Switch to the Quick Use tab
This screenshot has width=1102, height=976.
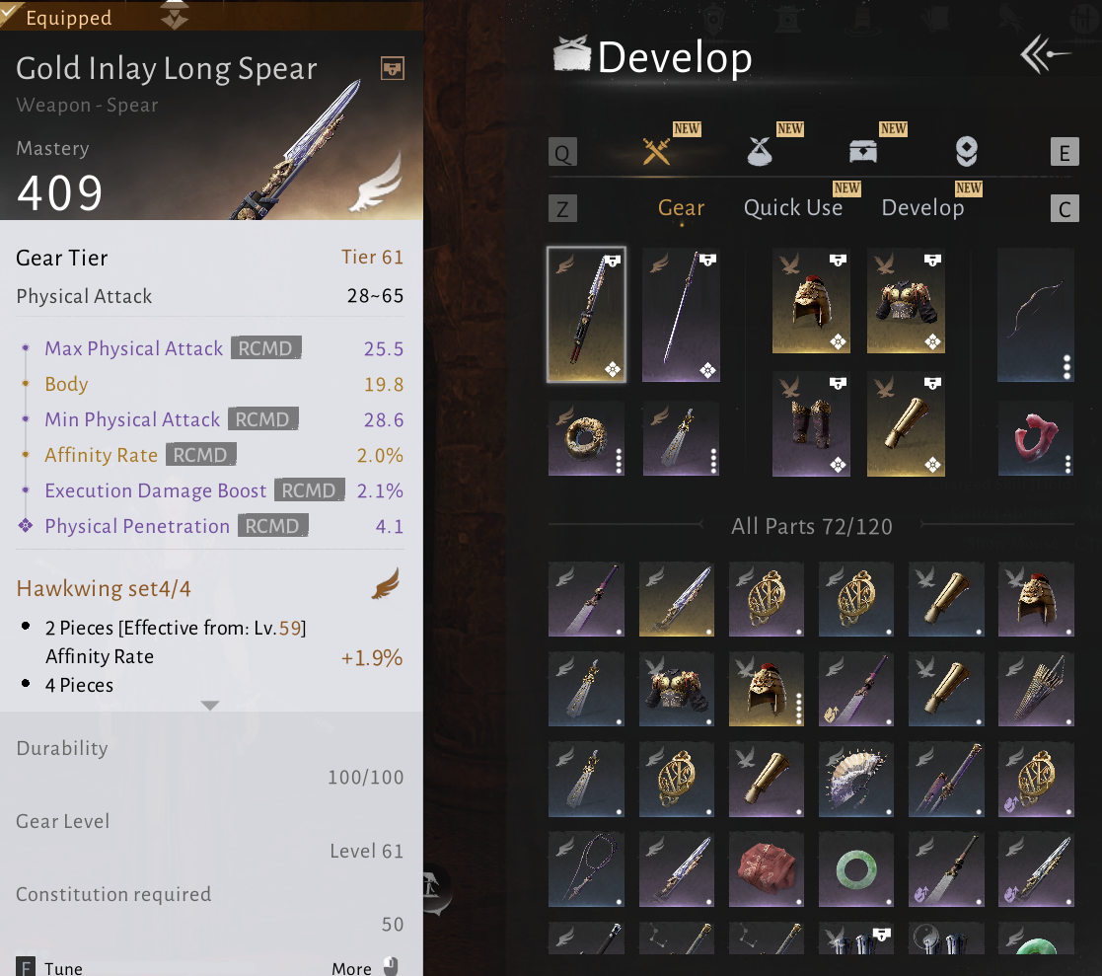point(793,207)
